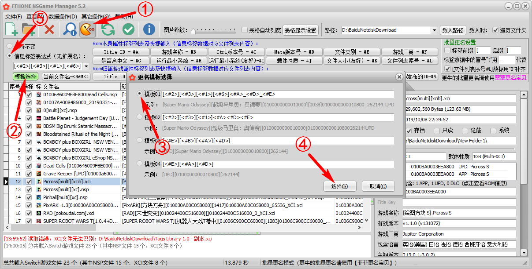
Task: Click the icon beside PixARK 1.3 file
Action: coord(39,205)
